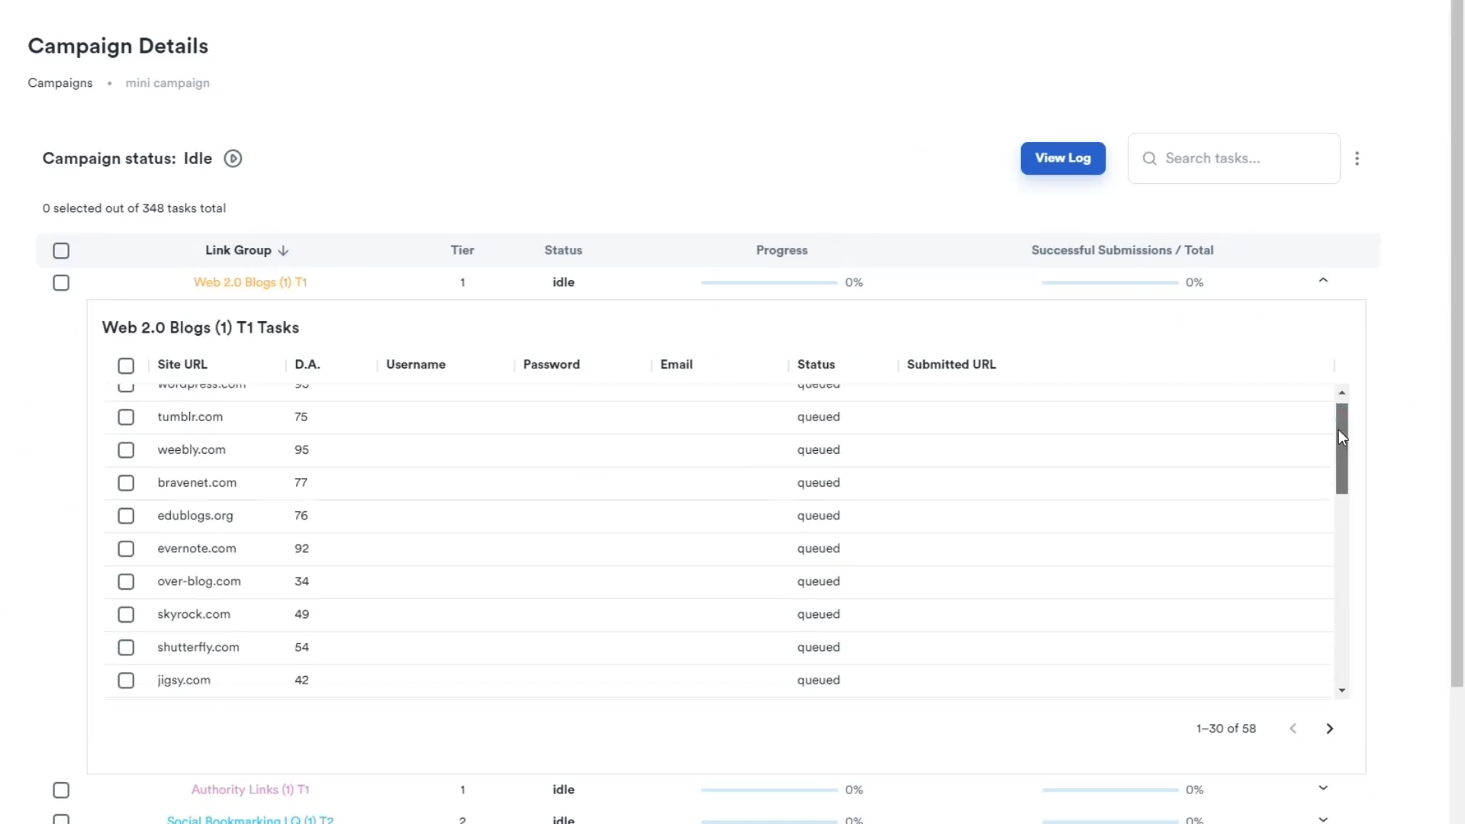1465x824 pixels.
Task: Sort by the D.A. column header
Action: [307, 365]
